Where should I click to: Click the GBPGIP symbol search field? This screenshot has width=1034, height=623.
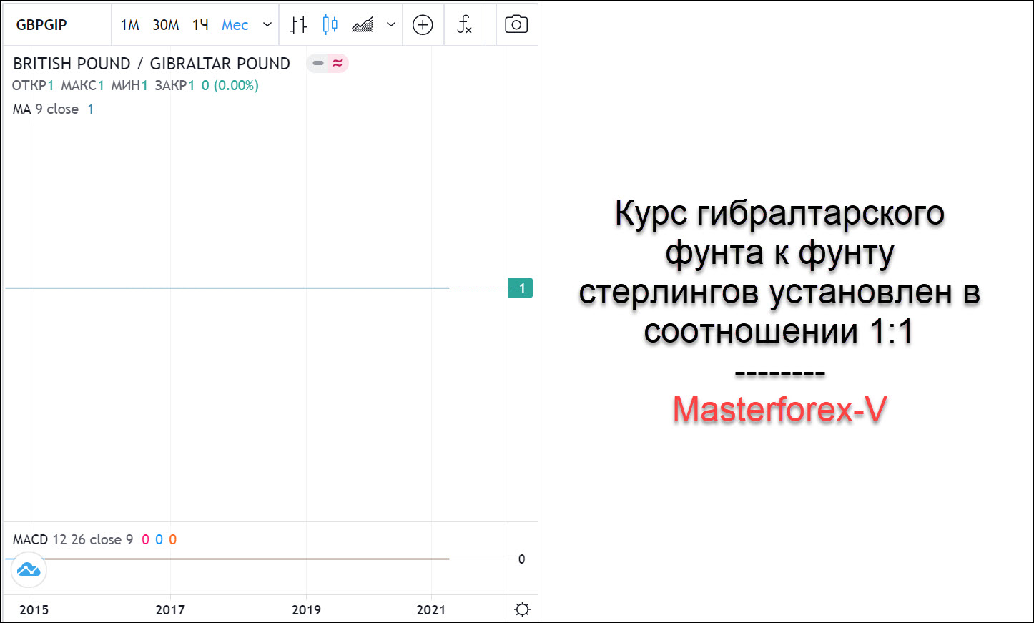point(57,25)
